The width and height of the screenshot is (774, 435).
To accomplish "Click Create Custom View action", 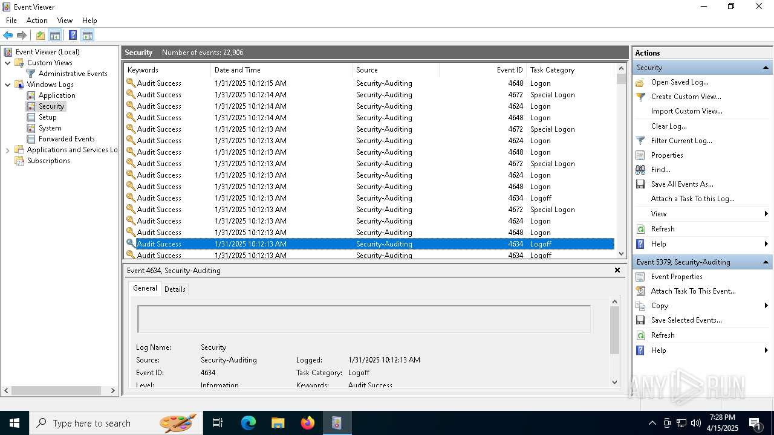I will (x=686, y=97).
